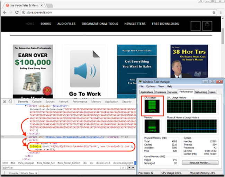
Task: Click the Go To Work audio file thumbnail
Action: click(x=85, y=69)
